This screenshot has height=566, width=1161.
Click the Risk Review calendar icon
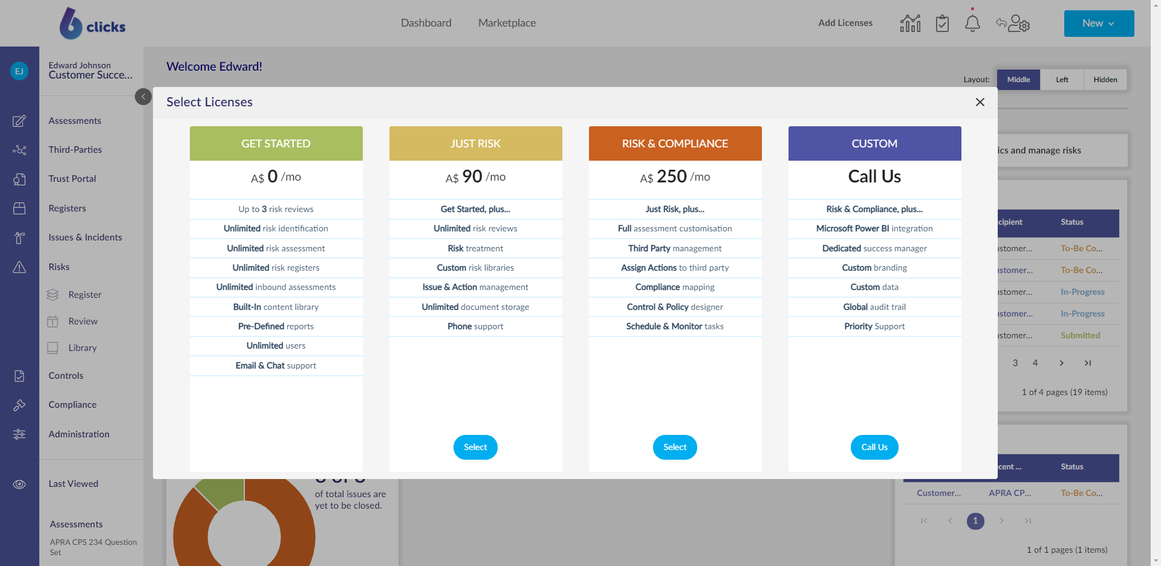(x=53, y=321)
